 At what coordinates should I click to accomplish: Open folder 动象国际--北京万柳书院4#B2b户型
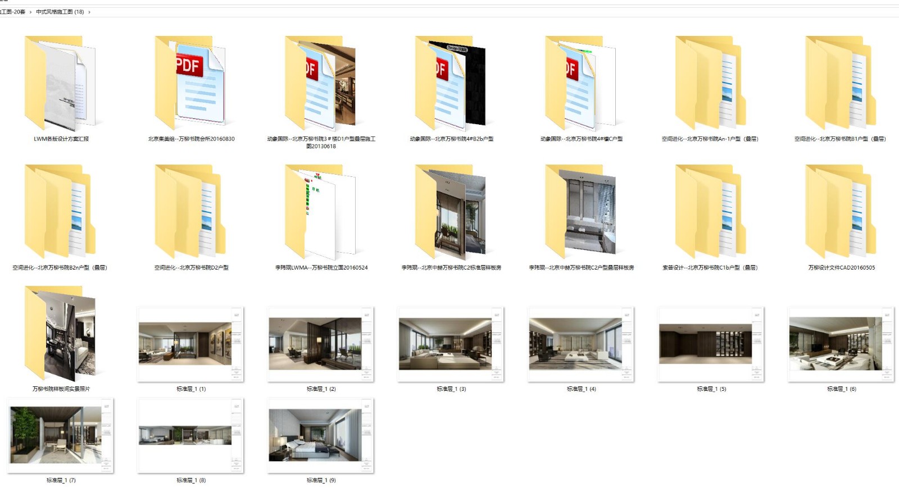coord(451,83)
